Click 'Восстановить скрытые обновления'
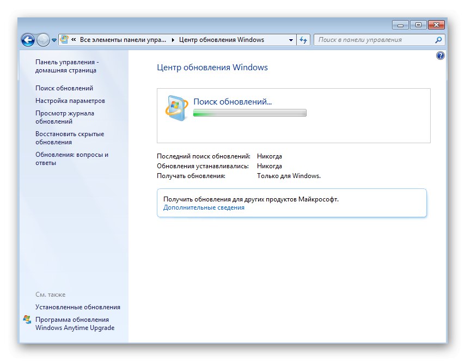465x361 pixels. 70,138
